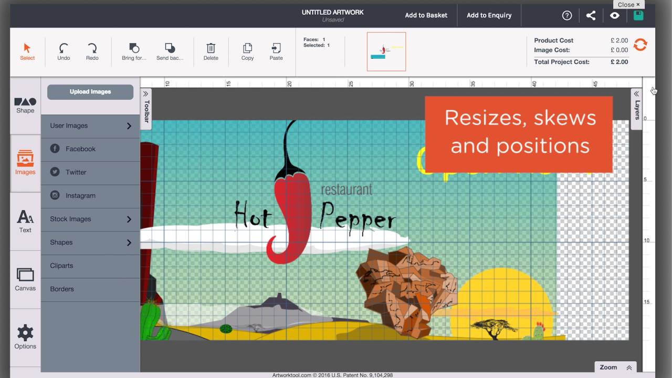Viewport: 672px width, 378px height.
Task: Select Instagram image source
Action: pyautogui.click(x=90, y=195)
